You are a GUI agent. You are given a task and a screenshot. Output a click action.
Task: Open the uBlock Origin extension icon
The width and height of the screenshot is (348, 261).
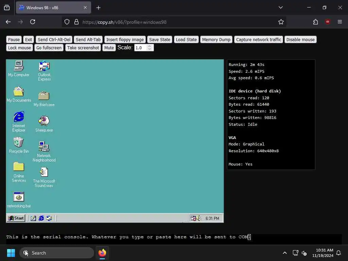coord(328,22)
